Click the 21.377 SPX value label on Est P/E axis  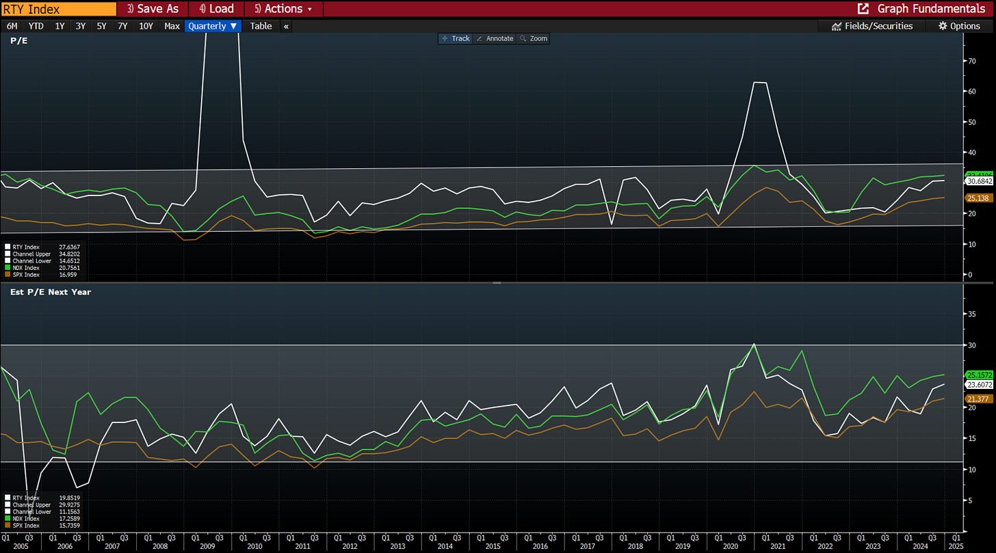(979, 399)
